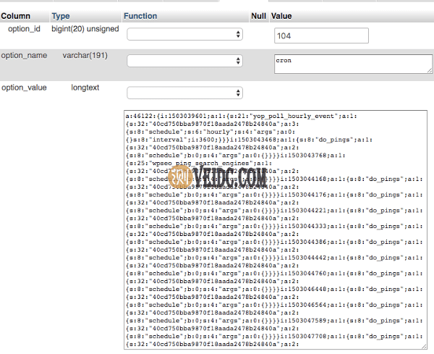Click the Null column header
The image size is (434, 354).
point(258,16)
